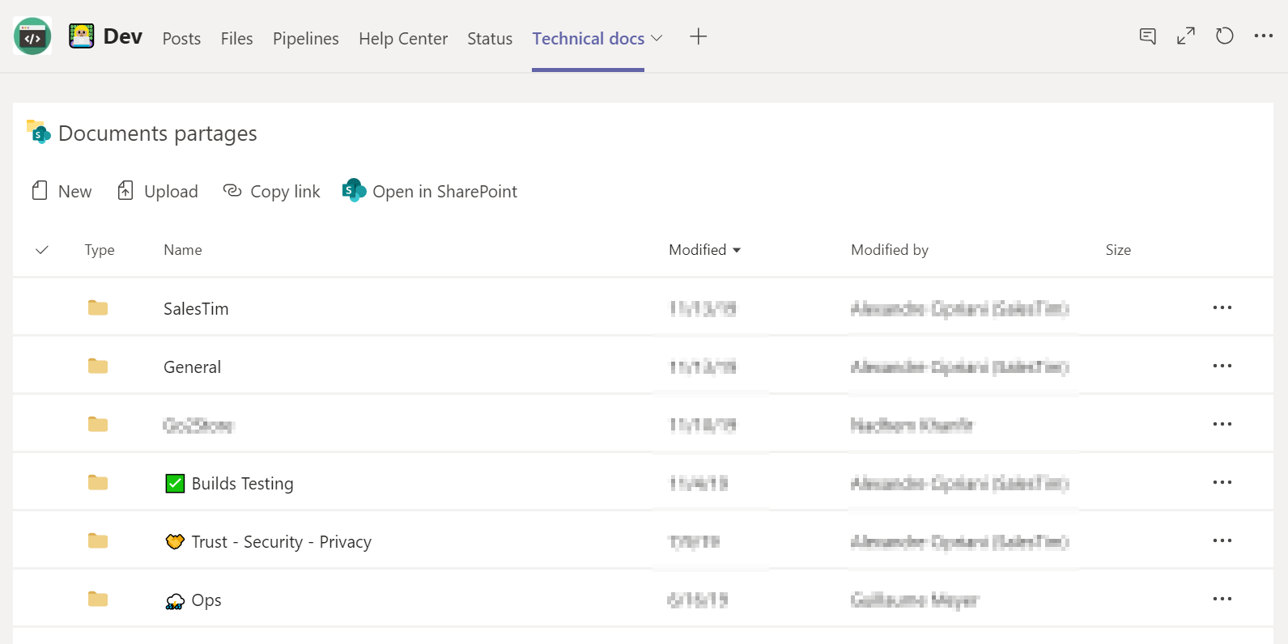This screenshot has height=644, width=1288.
Task: Sort by the Name column header
Action: tap(183, 250)
